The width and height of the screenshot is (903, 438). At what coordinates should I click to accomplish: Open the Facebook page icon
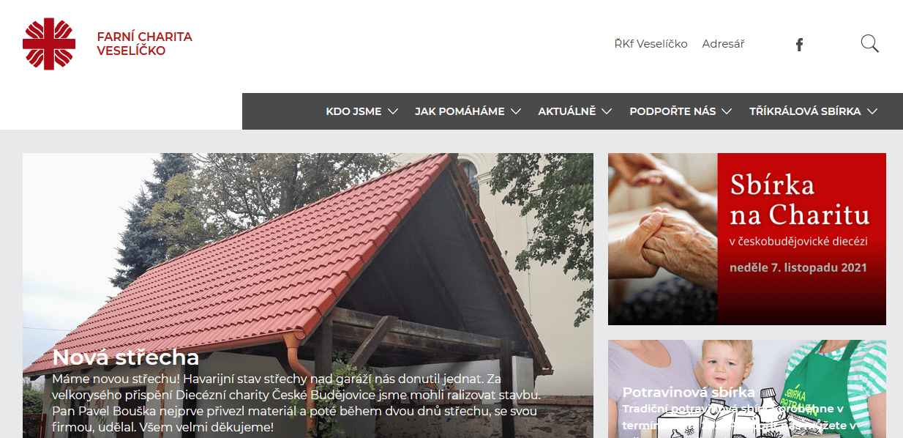799,45
